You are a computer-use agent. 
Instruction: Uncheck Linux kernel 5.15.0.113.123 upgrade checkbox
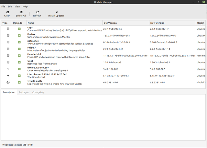point(19,75)
